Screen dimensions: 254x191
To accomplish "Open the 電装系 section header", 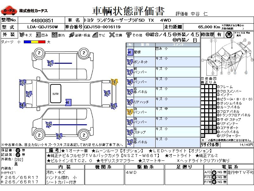I will tap(229, 167).
